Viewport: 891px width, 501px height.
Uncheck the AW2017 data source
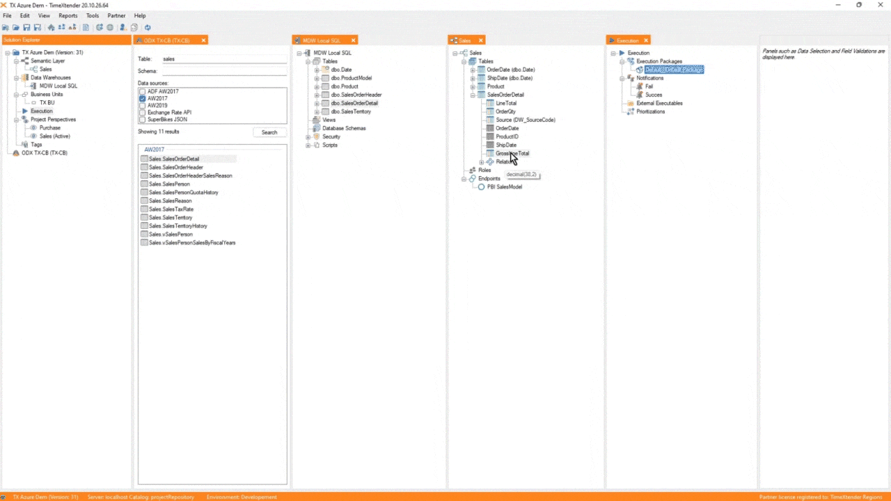[143, 98]
